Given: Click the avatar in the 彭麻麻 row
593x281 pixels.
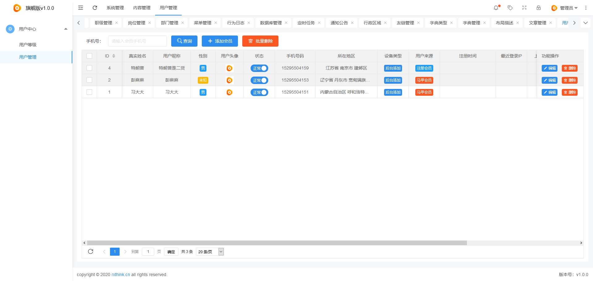Looking at the screenshot, I should pyautogui.click(x=230, y=80).
